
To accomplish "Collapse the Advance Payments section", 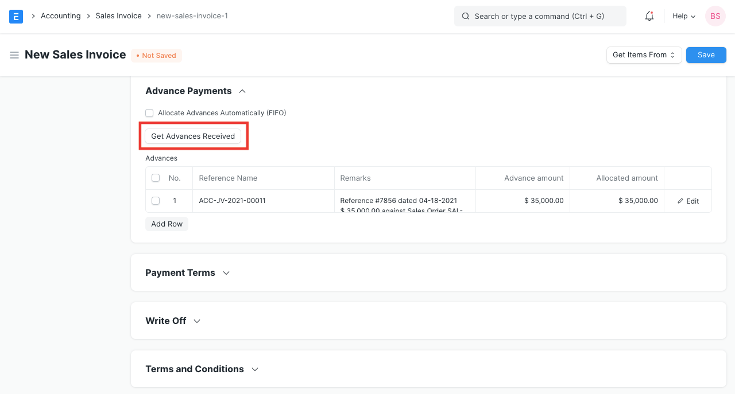I will (x=242, y=91).
